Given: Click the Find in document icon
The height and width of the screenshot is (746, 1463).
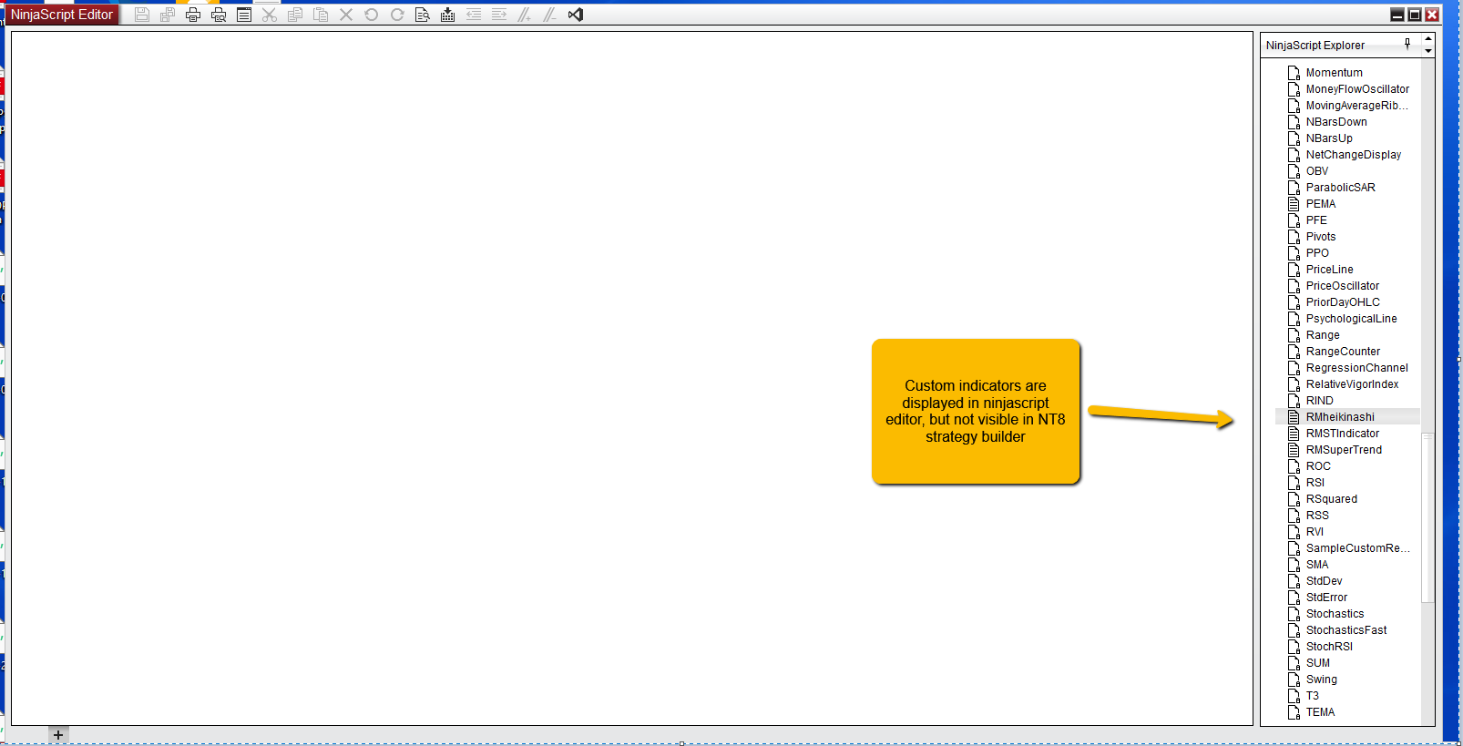Looking at the screenshot, I should 423,15.
